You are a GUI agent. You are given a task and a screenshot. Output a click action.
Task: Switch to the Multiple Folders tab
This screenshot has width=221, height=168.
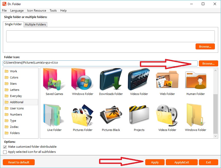(x=35, y=24)
